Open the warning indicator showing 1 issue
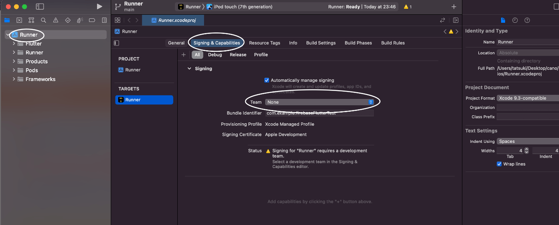The image size is (559, 225). (408, 7)
